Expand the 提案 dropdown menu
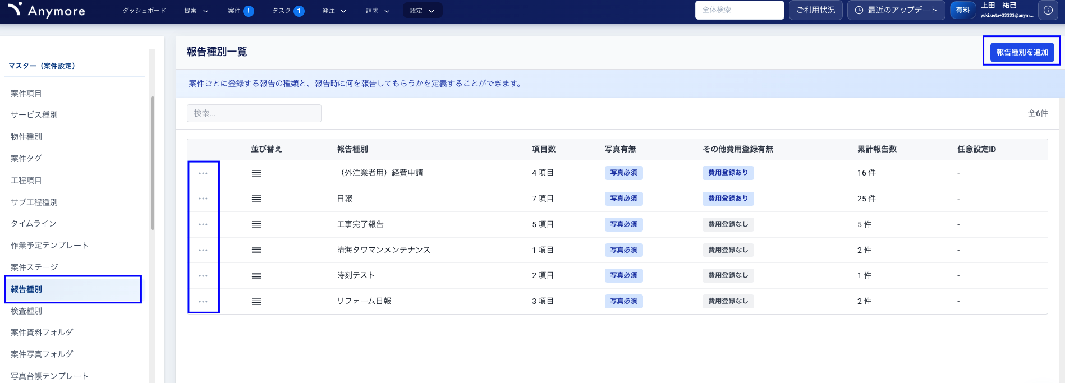Image resolution: width=1065 pixels, height=383 pixels. point(196,11)
